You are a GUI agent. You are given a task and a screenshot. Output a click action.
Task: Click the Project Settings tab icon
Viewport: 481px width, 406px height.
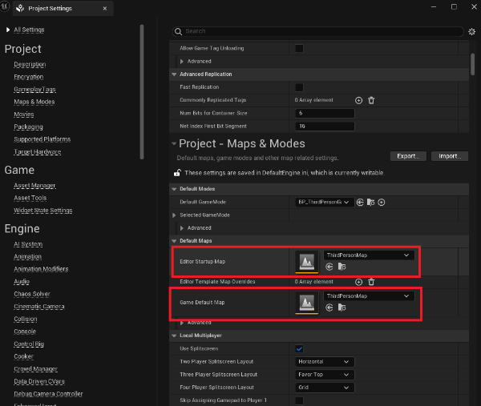(20, 8)
